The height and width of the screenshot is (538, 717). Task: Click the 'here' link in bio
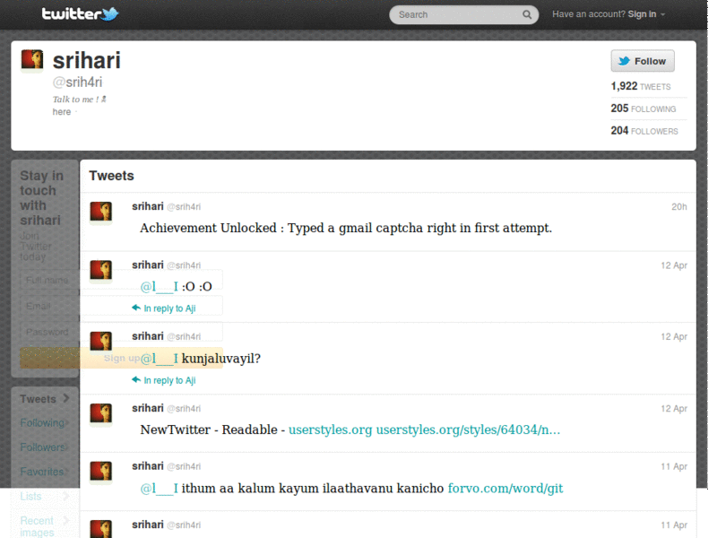tap(62, 112)
